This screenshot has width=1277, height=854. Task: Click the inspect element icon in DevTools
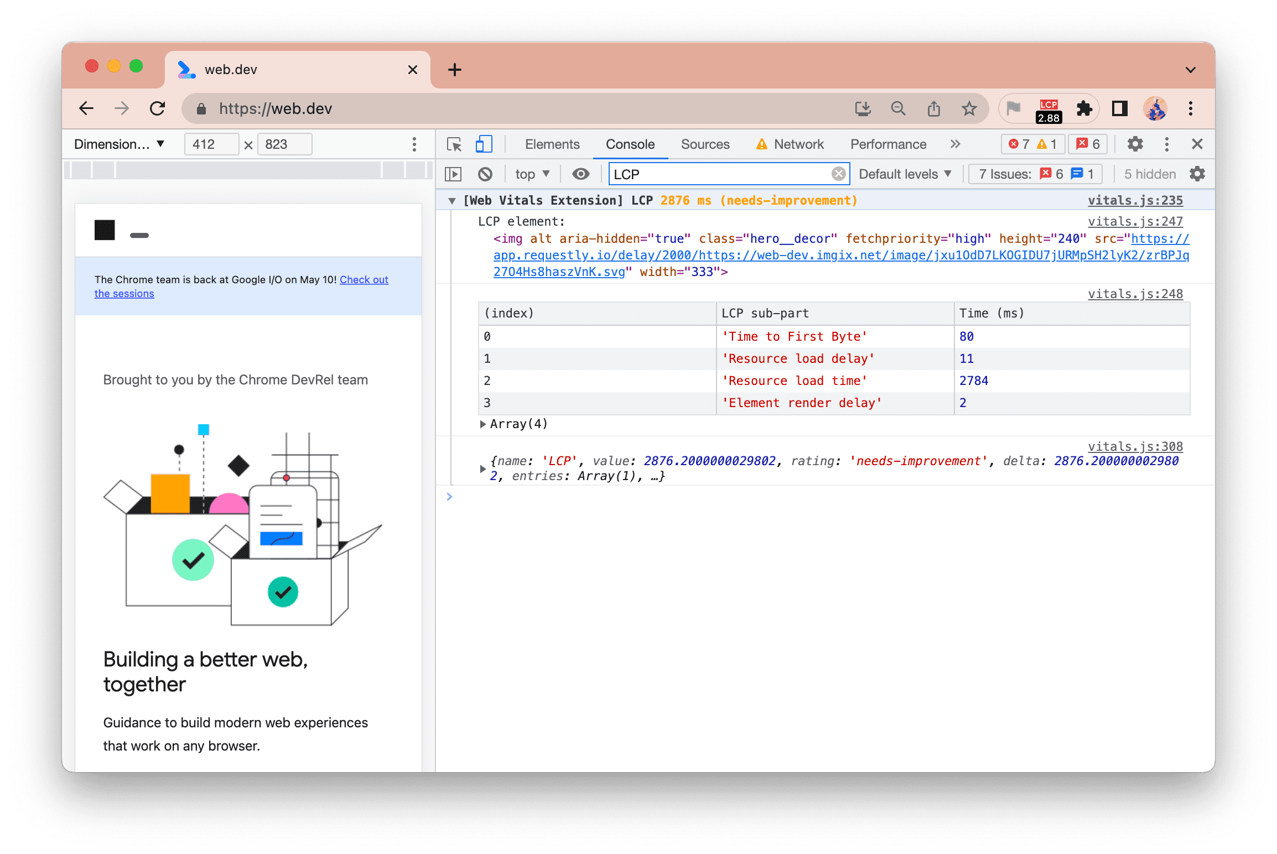[x=455, y=144]
